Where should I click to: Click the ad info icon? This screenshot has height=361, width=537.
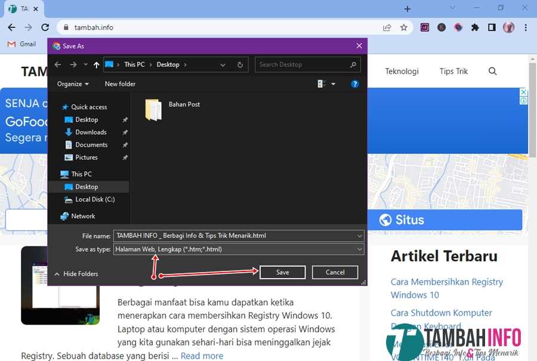pos(523,100)
